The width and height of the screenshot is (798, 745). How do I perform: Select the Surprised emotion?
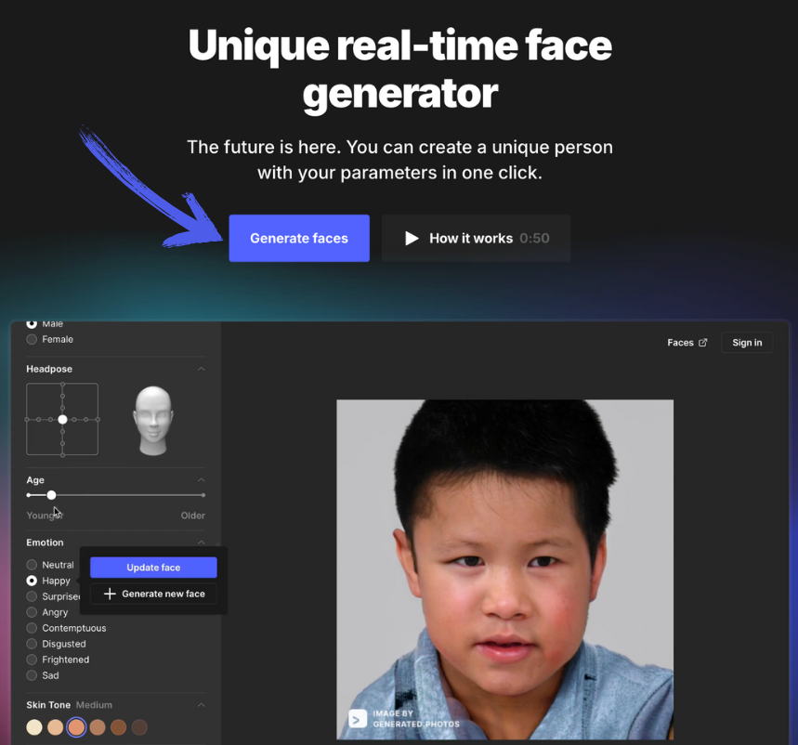click(31, 596)
